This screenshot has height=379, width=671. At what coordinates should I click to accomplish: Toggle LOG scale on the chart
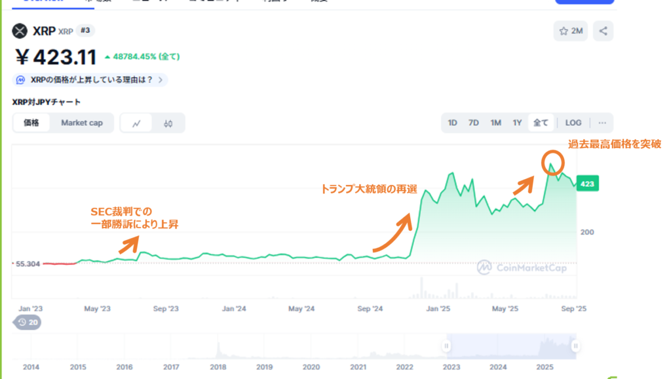(x=573, y=123)
